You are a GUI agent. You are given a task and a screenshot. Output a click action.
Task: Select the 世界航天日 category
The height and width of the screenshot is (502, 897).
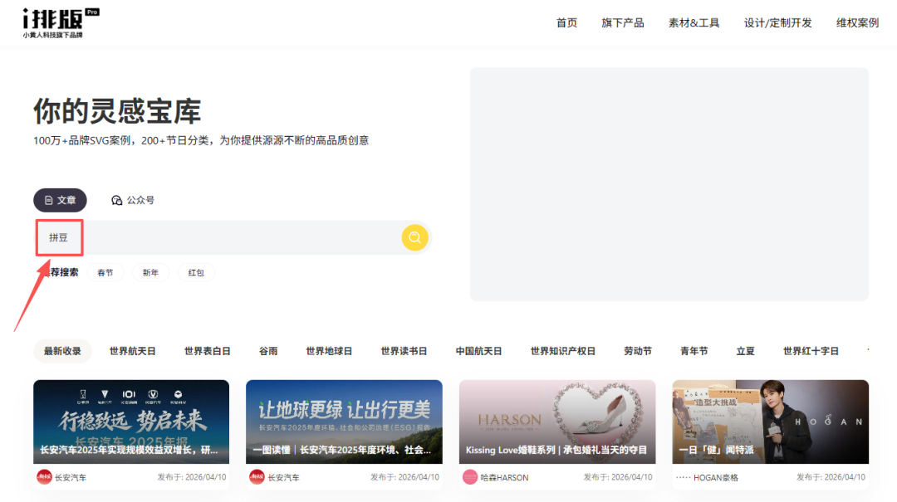tap(132, 351)
